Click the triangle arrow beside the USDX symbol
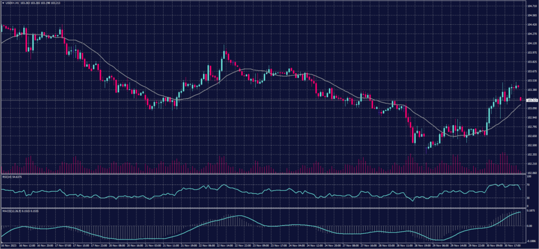This screenshot has height=249, width=539. tap(2, 3)
